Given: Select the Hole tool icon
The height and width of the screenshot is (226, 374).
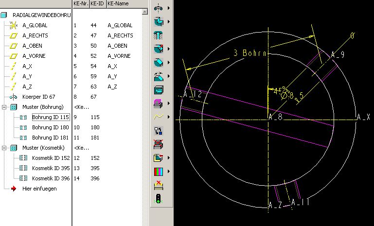Looking at the screenshot, I should click(159, 35).
